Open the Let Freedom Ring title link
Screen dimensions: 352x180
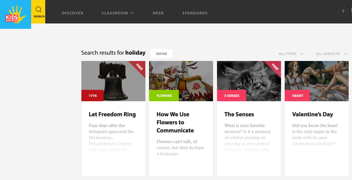pos(112,114)
